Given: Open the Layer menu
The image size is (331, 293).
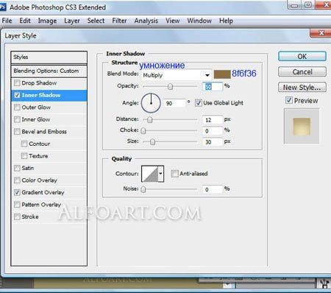Looking at the screenshot, I should click(72, 21).
